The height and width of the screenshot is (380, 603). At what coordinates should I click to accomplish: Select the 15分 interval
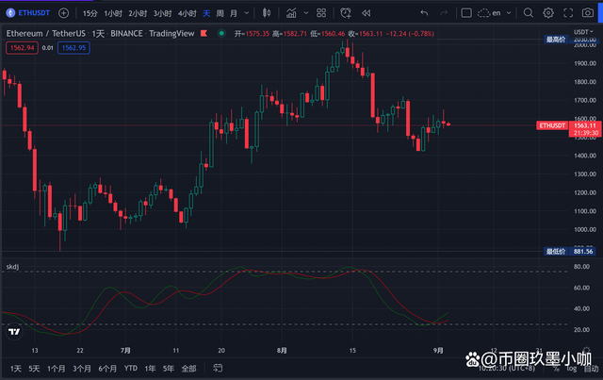[x=90, y=13]
